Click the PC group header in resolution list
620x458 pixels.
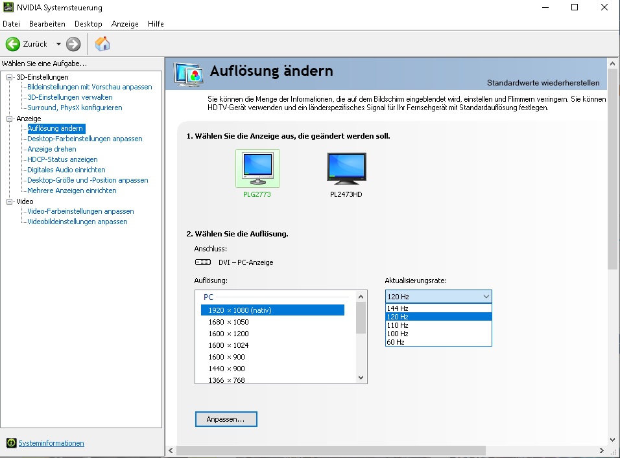pyautogui.click(x=208, y=297)
